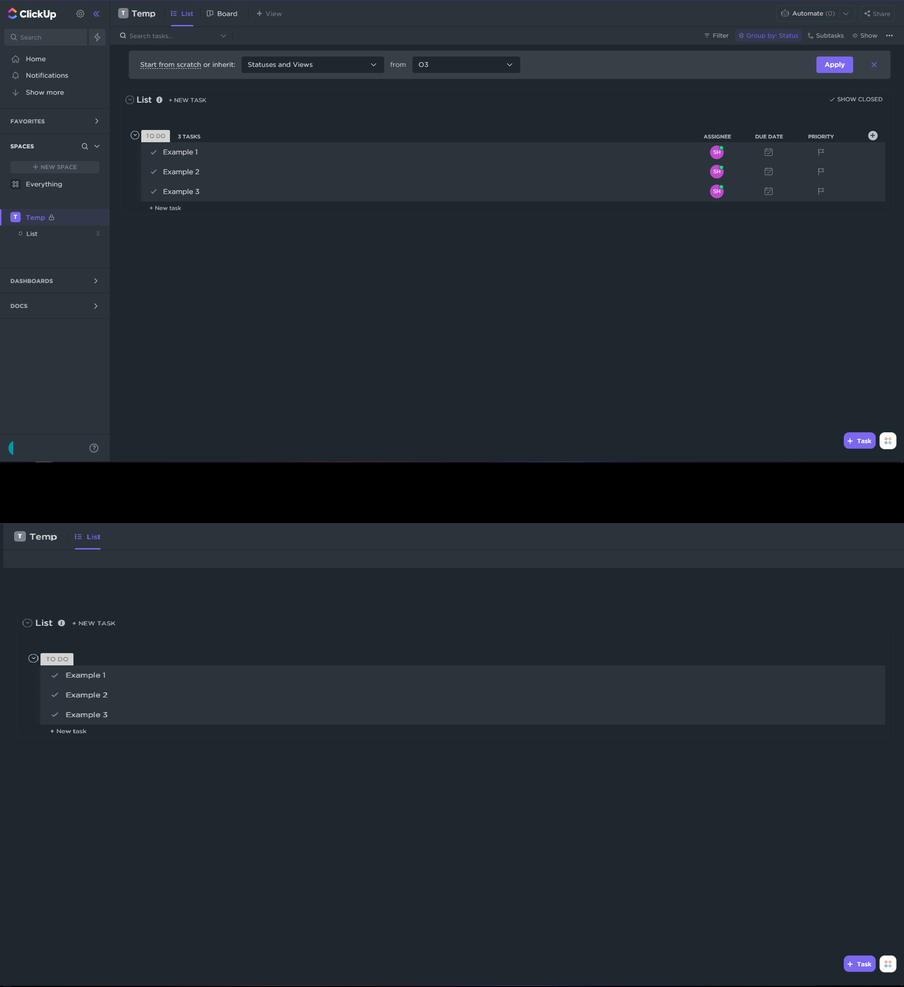Click the Share button
The width and height of the screenshot is (904, 987).
coord(877,14)
